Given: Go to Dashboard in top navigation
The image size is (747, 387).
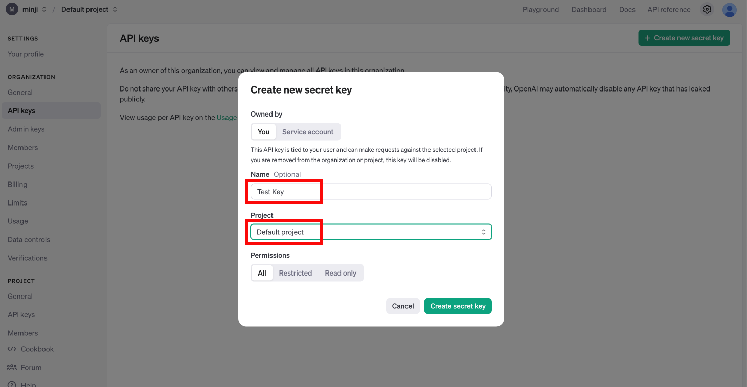Looking at the screenshot, I should [x=589, y=10].
